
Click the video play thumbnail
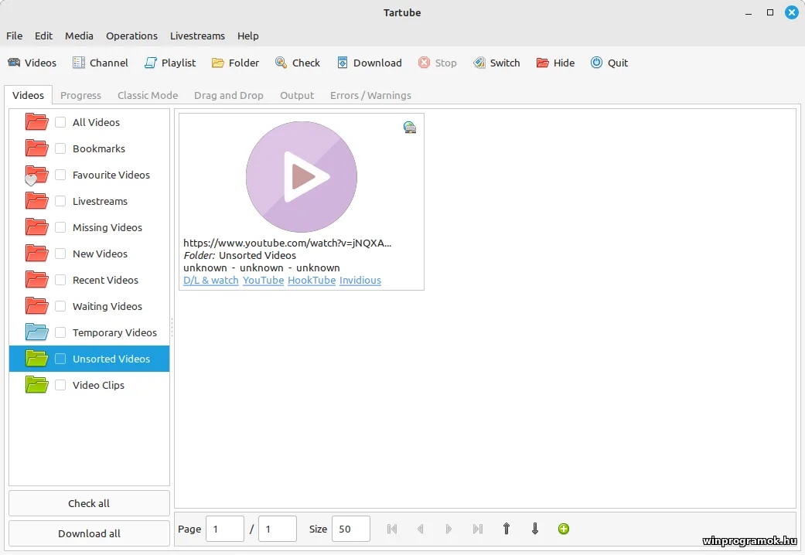pyautogui.click(x=302, y=177)
